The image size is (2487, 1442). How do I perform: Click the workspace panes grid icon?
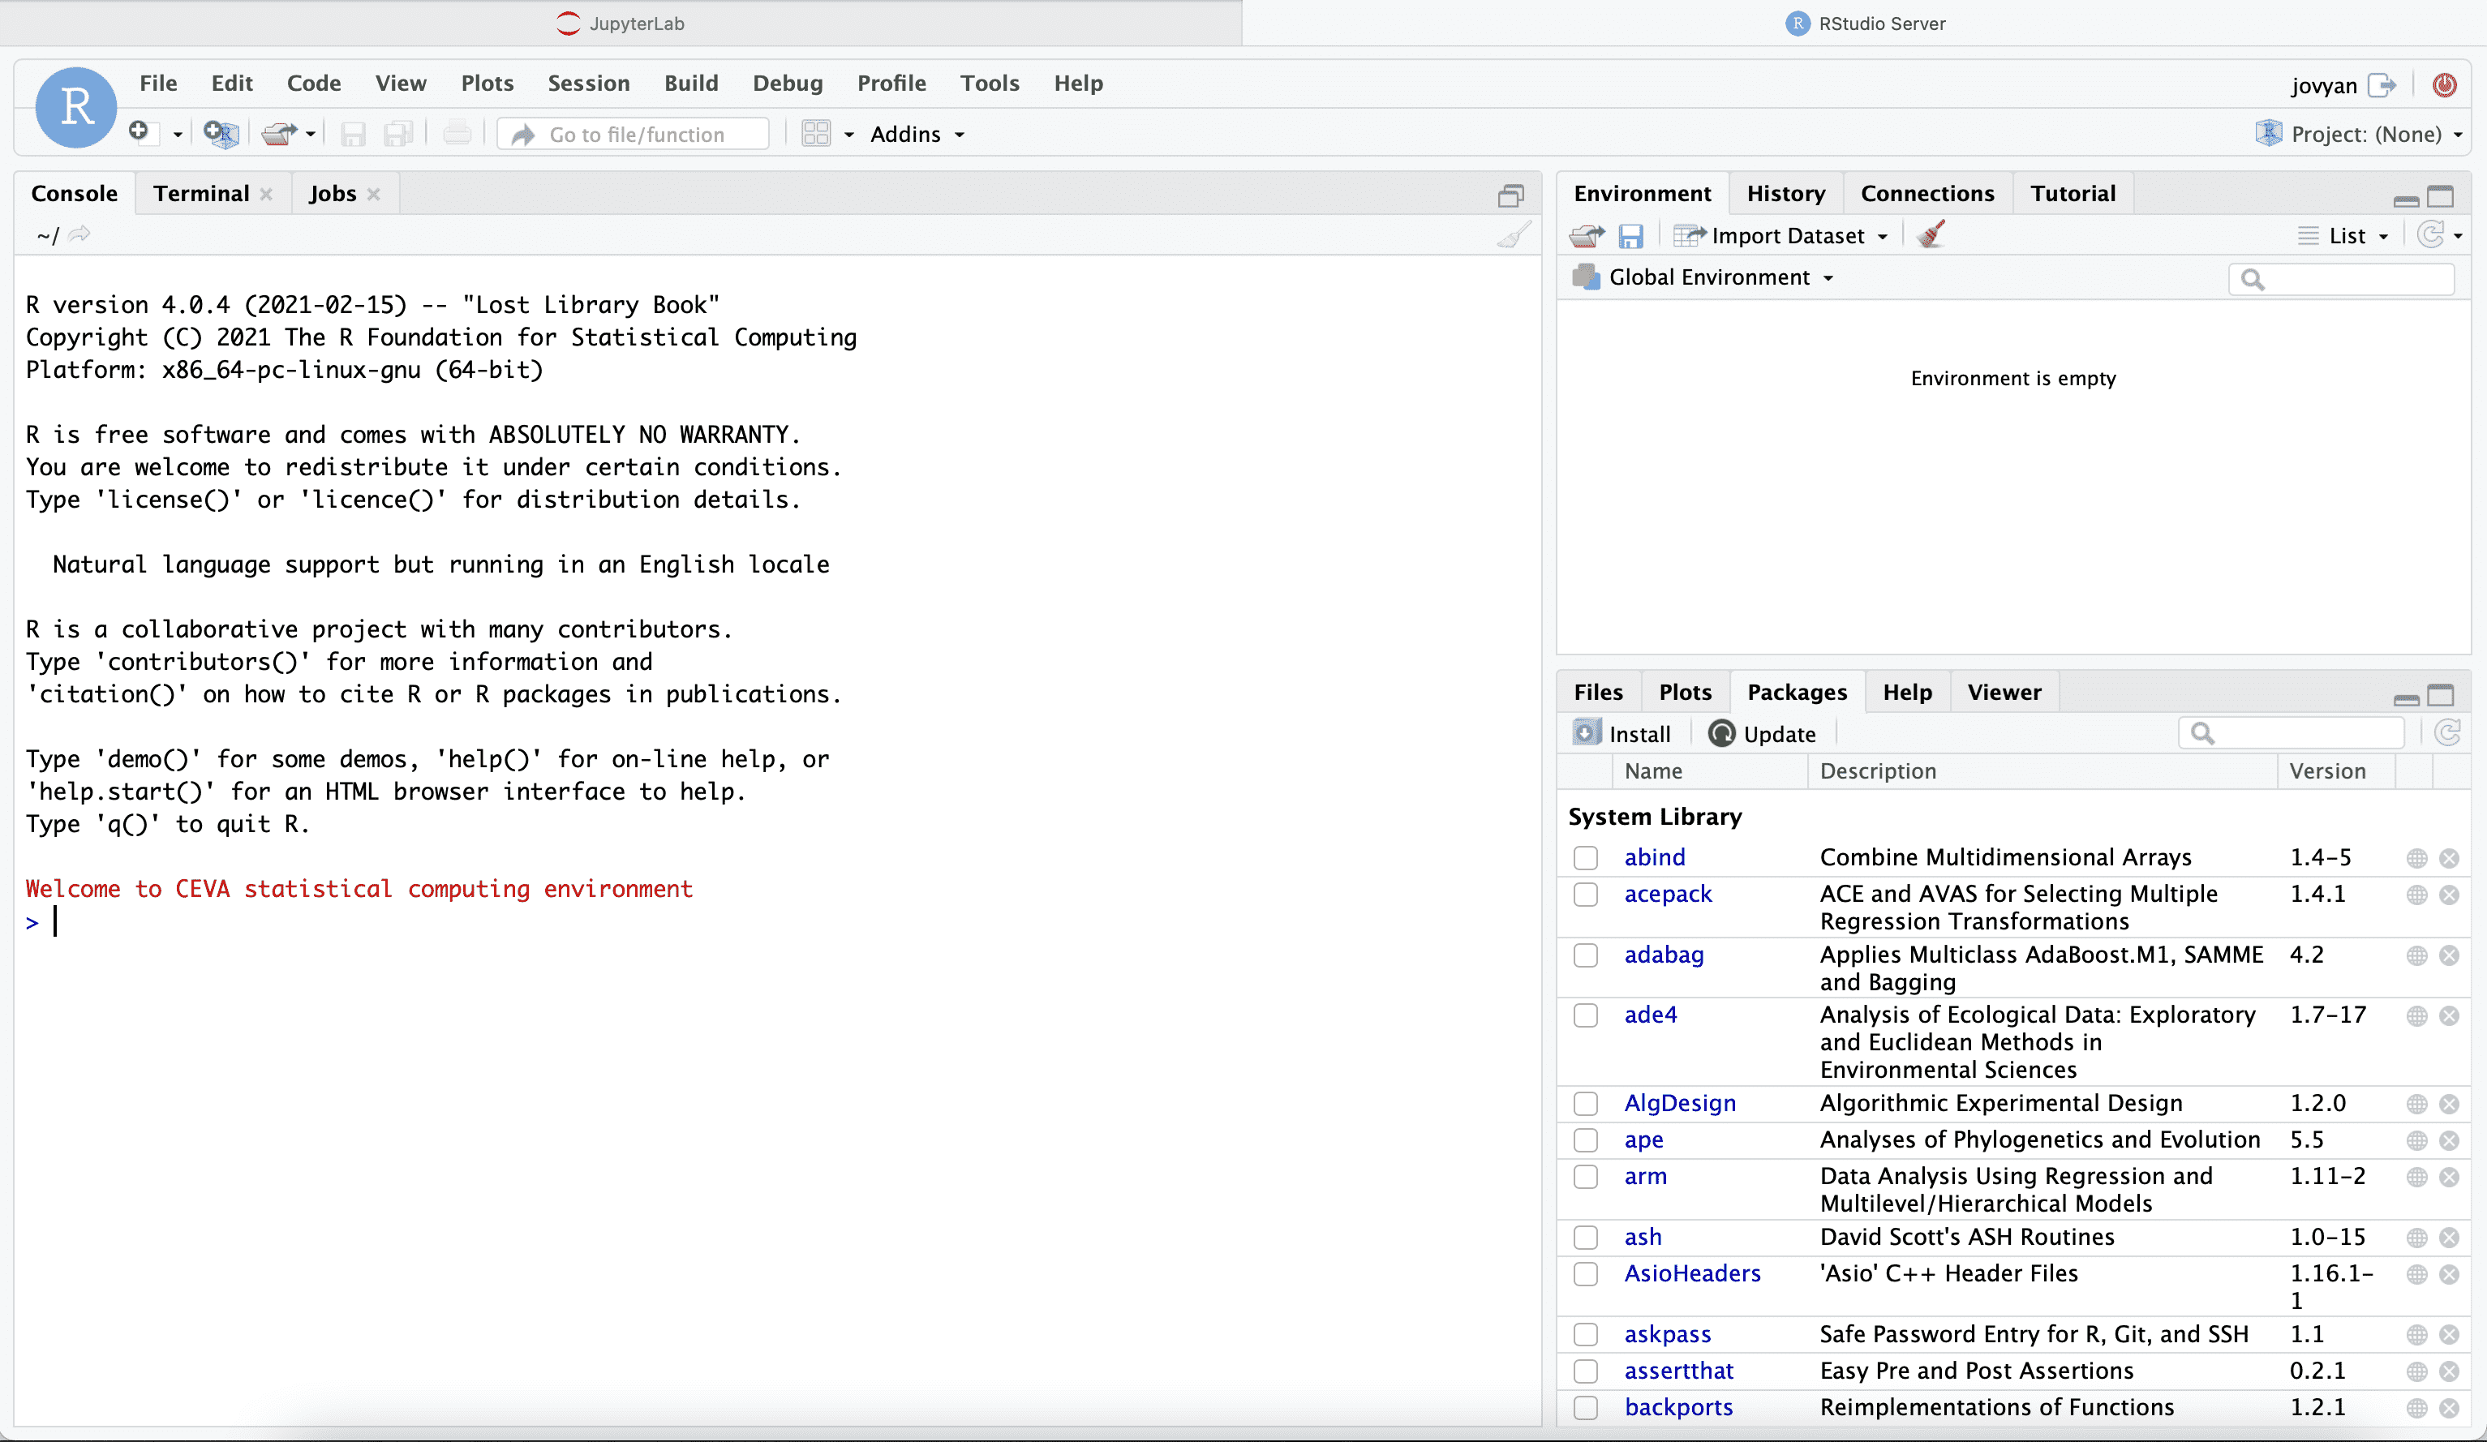[x=816, y=133]
